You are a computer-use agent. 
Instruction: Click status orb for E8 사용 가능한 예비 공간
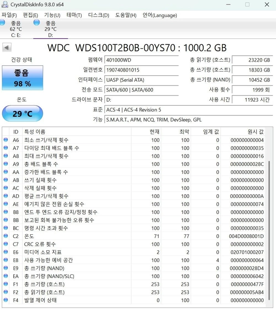(6, 260)
